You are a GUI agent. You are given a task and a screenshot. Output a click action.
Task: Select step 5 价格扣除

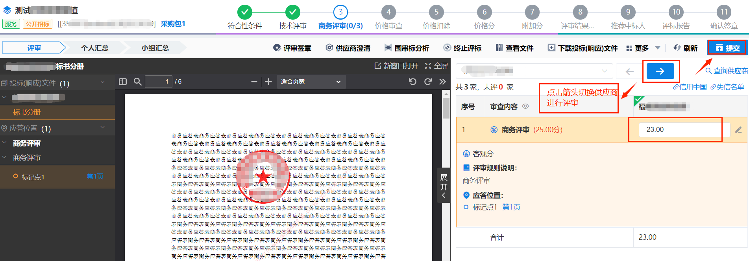click(436, 18)
